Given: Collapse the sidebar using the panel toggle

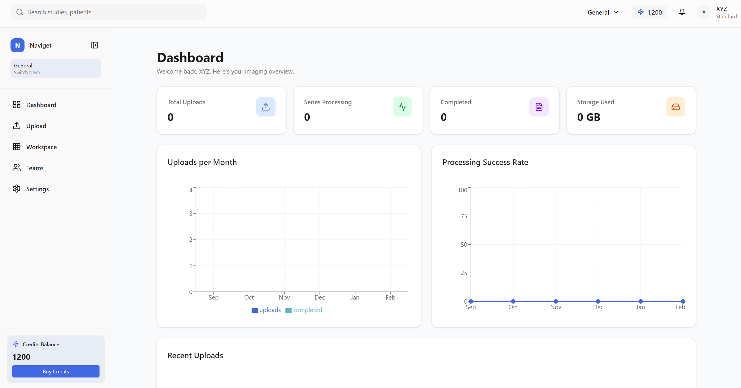Looking at the screenshot, I should (94, 45).
